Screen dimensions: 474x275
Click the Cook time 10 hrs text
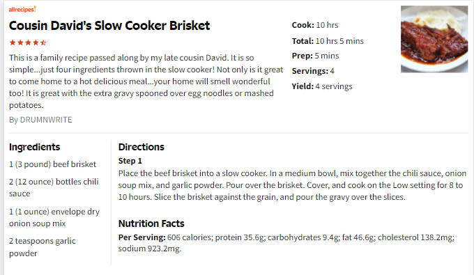(315, 25)
